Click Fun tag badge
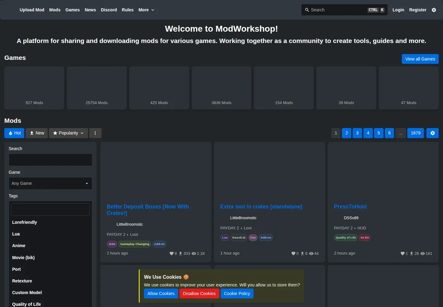Image resolution: width=443 pixels, height=307 pixels. (x=253, y=238)
